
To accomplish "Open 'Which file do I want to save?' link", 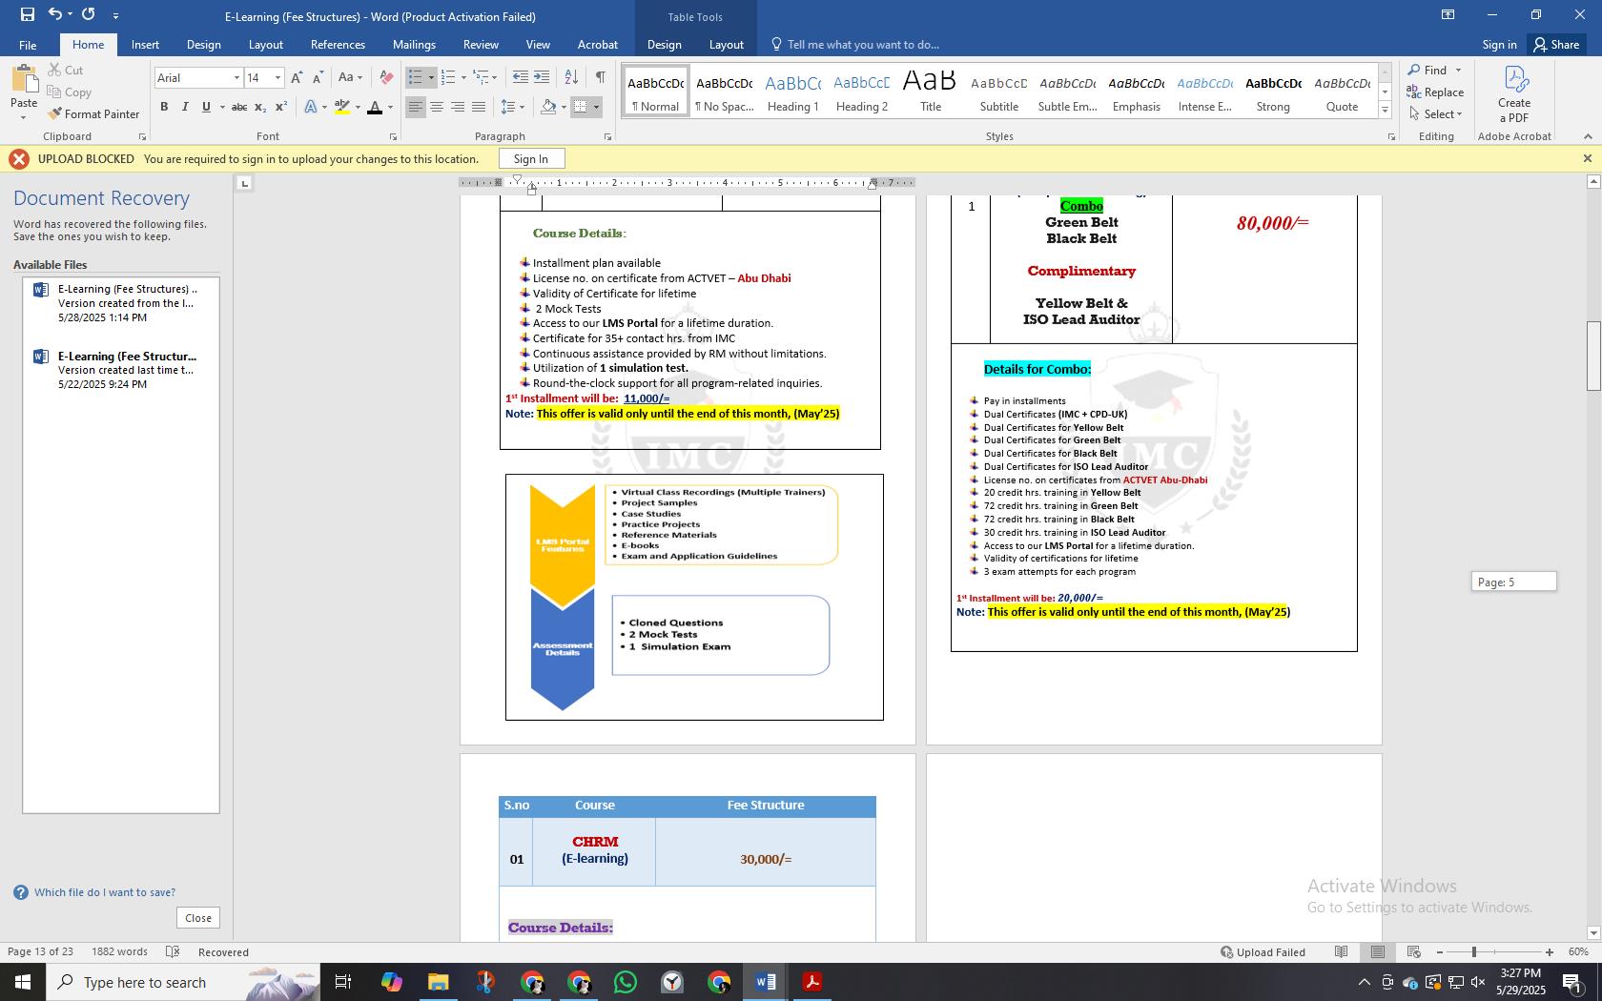I will coord(105,892).
